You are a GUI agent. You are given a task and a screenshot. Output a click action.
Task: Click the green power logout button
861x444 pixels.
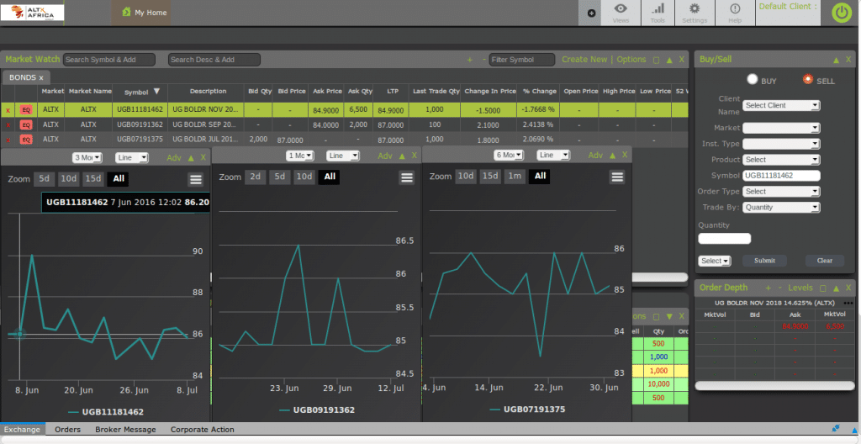click(x=841, y=13)
